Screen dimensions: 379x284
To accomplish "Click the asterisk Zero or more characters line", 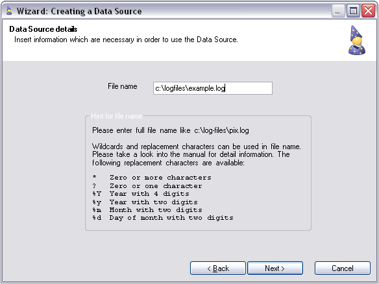I will click(152, 178).
